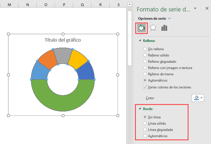Click the Borde section heading
Screen dimensions: 211x144
point(148,109)
